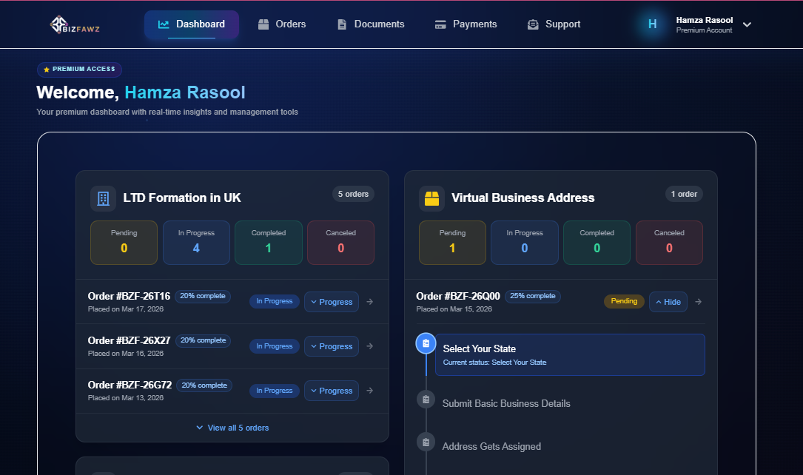Click the H avatar icon in the top bar

pos(651,24)
